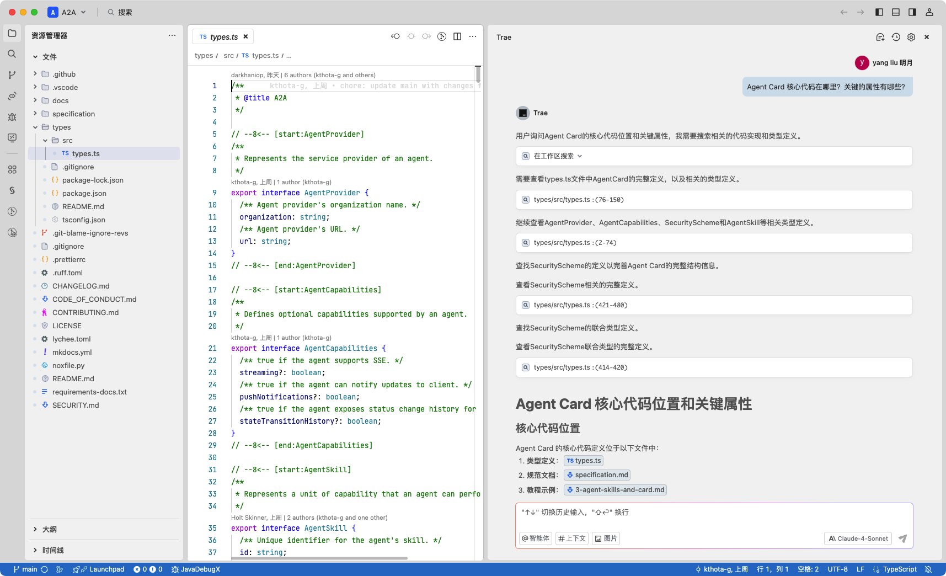946x576 pixels.
Task: Click the split editor icon
Action: (457, 36)
